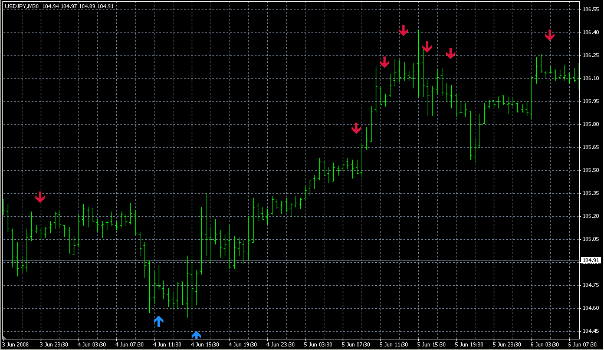Viewport: 604px width, 350px height.
Task: Select the red sell arrow at 3 Jun 23:30
Action: 40,197
